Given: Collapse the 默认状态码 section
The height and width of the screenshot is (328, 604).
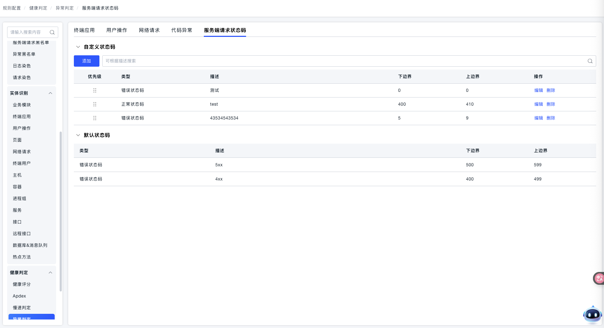Looking at the screenshot, I should [78, 135].
